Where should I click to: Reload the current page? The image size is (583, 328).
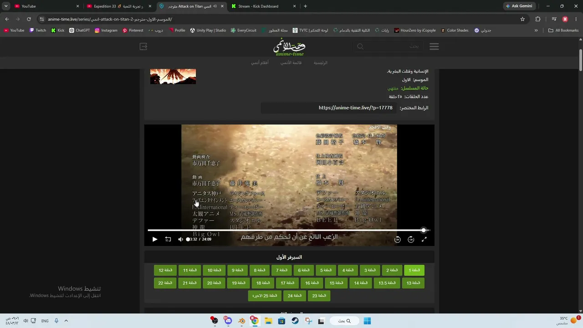pyautogui.click(x=29, y=19)
